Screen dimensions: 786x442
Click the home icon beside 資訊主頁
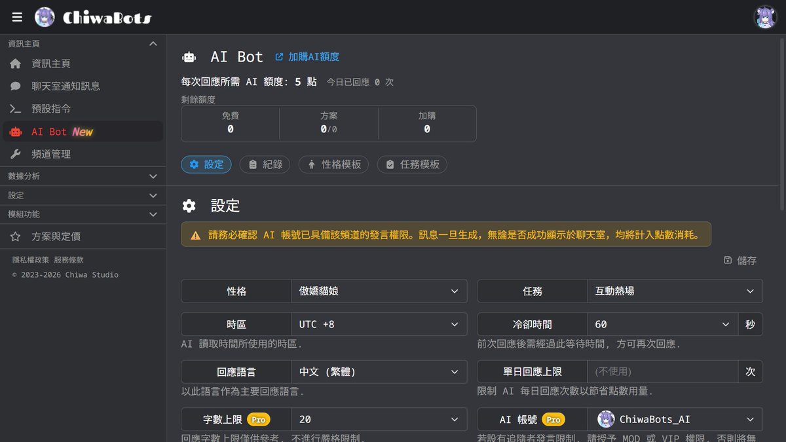coord(16,64)
